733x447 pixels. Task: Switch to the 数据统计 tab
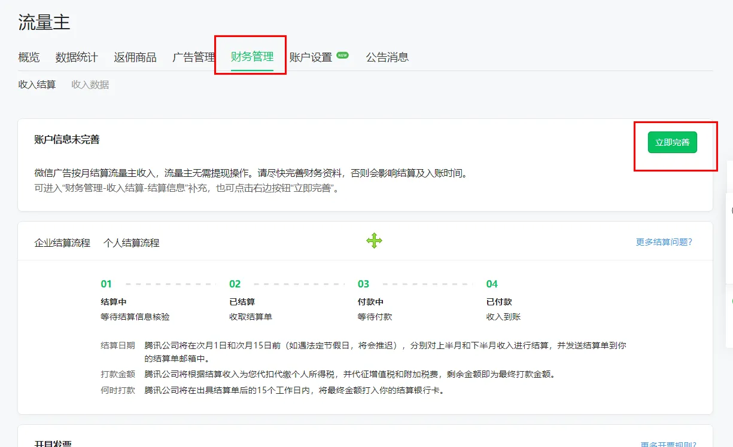point(77,57)
